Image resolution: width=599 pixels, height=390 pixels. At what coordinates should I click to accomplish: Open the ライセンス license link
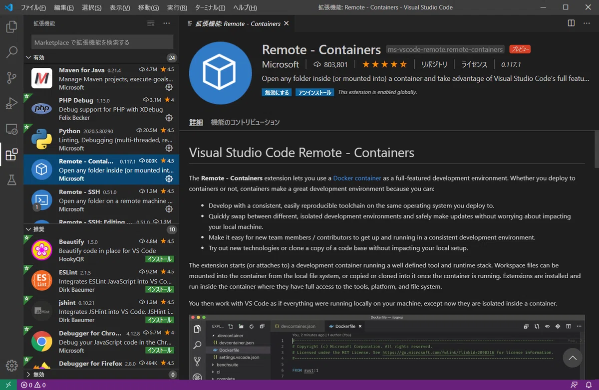(x=474, y=64)
